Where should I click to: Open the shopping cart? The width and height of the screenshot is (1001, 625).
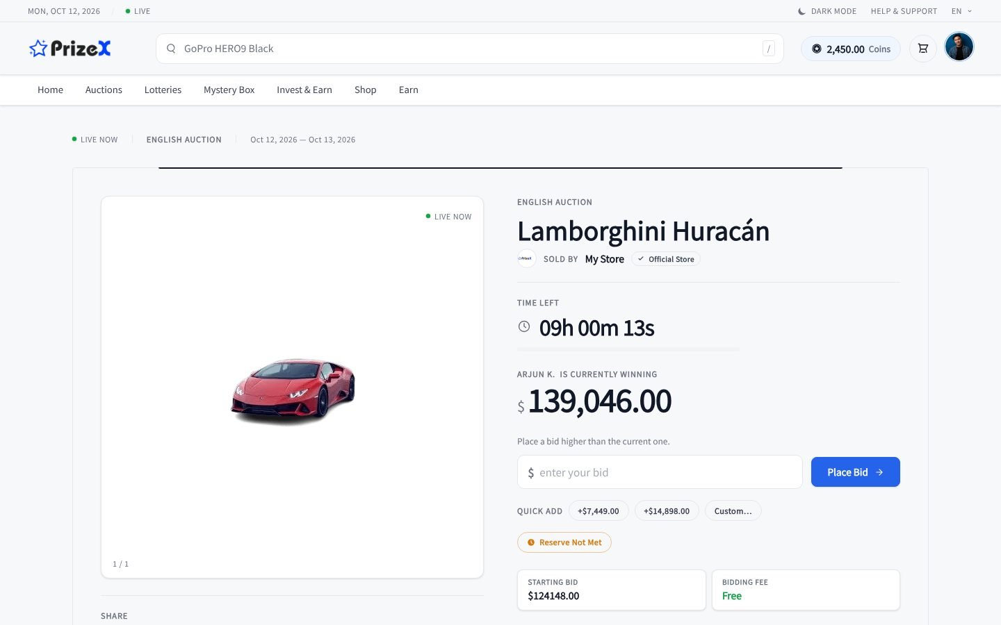(x=923, y=49)
